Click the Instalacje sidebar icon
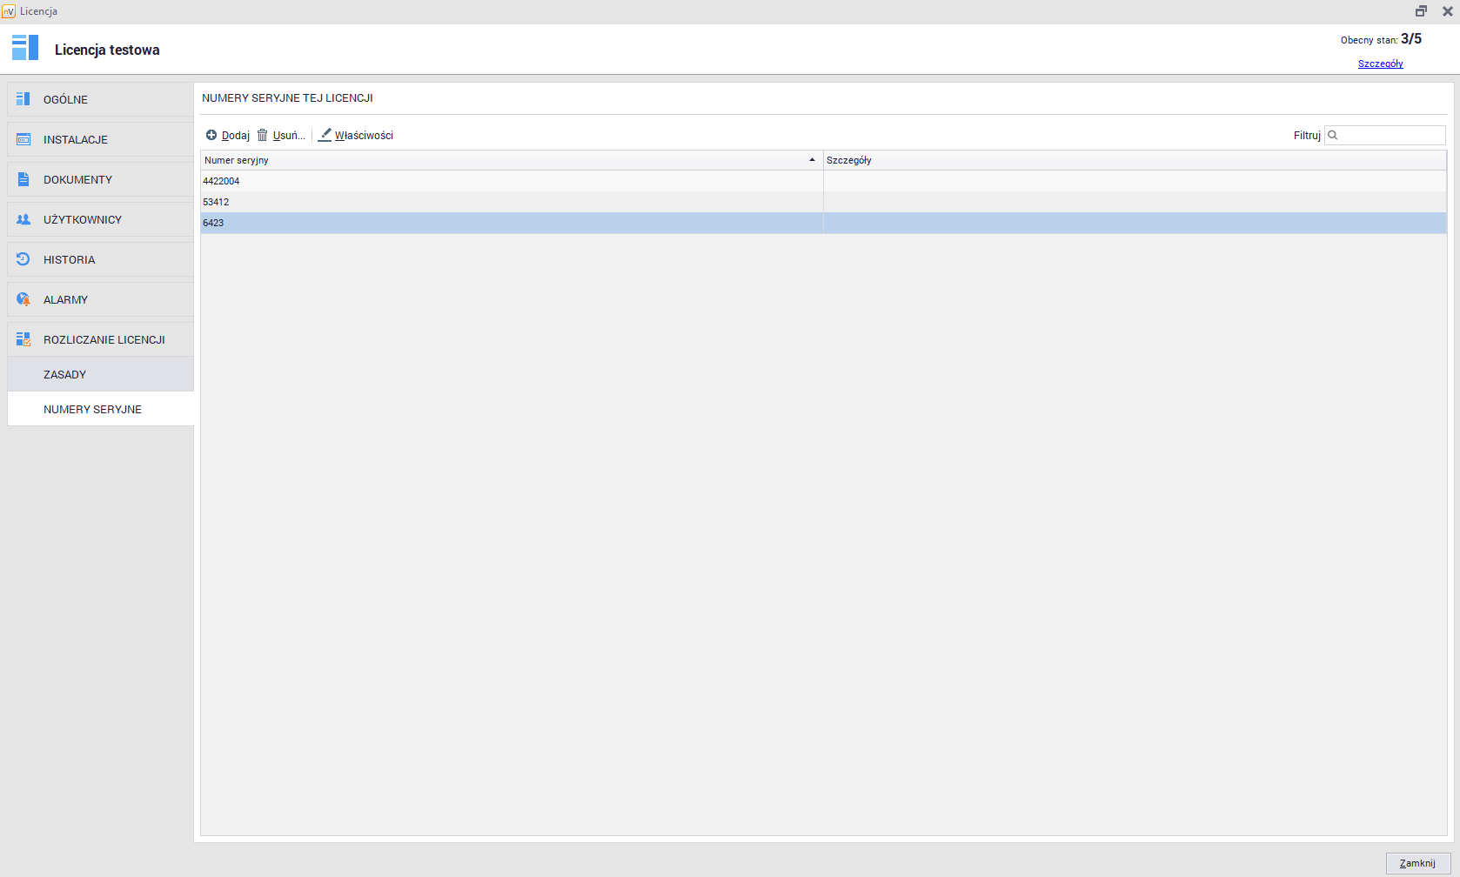The width and height of the screenshot is (1460, 877). (x=23, y=139)
